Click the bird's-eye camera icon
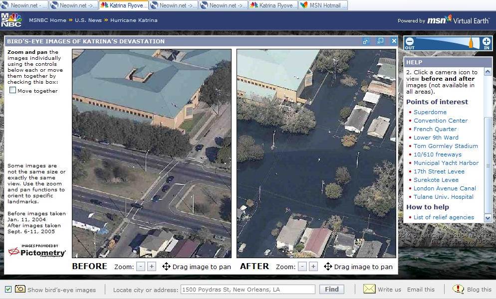 click(x=20, y=289)
